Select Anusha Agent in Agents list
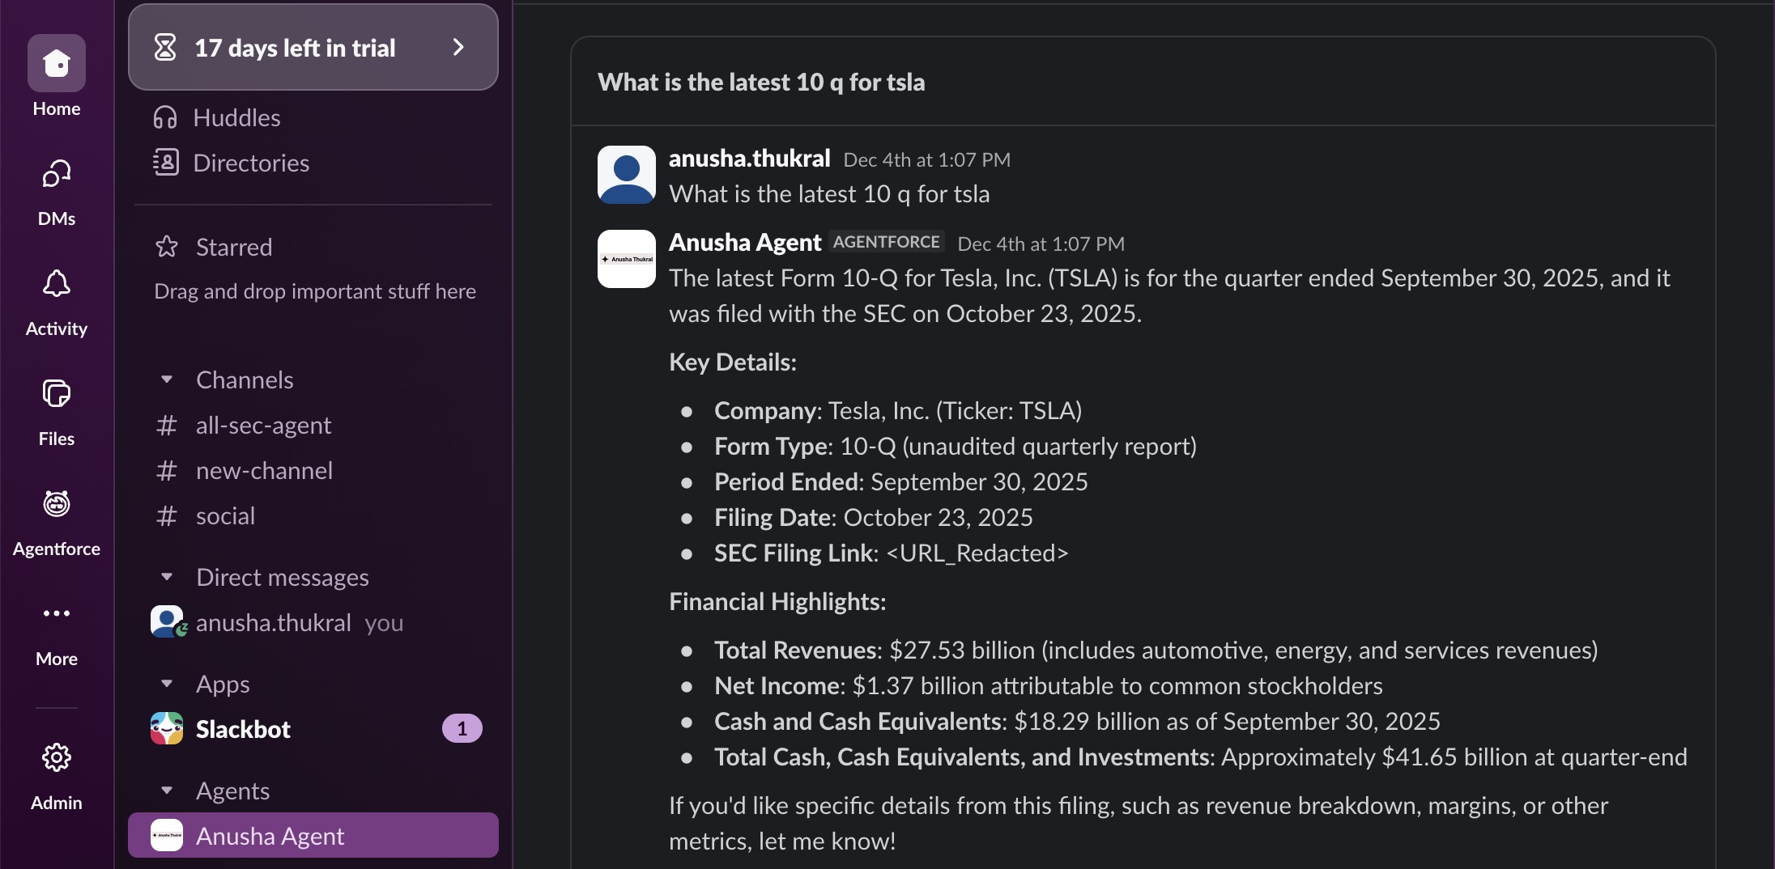The image size is (1775, 869). point(313,835)
